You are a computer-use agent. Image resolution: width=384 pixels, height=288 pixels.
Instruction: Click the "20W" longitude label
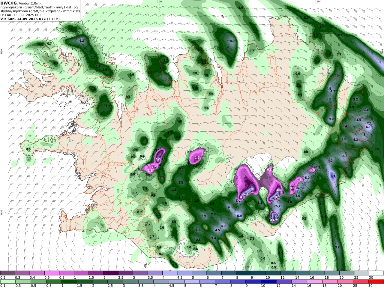160,1
